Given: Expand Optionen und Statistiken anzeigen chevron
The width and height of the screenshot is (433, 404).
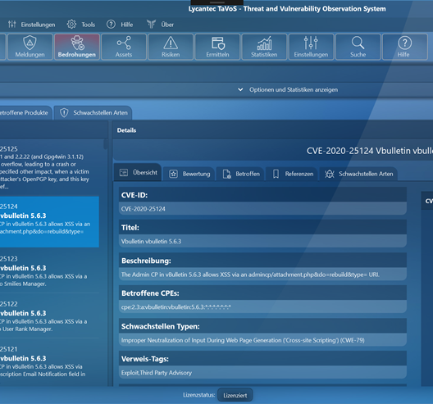Looking at the screenshot, I should 240,89.
